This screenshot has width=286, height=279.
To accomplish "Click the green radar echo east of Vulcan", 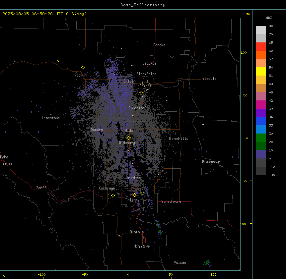I will (207, 262).
